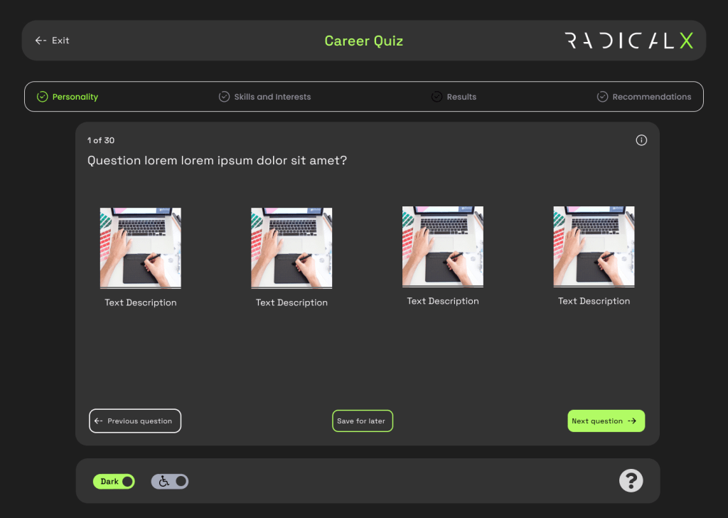Click the checkmark icon beside Results
Viewport: 728px width, 518px height.
coord(436,96)
